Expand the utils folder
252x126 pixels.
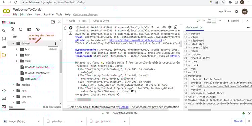click(x=13, y=102)
